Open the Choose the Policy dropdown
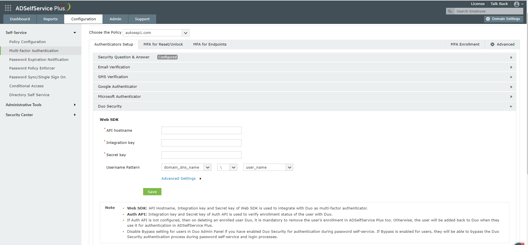528x245 pixels. [x=156, y=33]
